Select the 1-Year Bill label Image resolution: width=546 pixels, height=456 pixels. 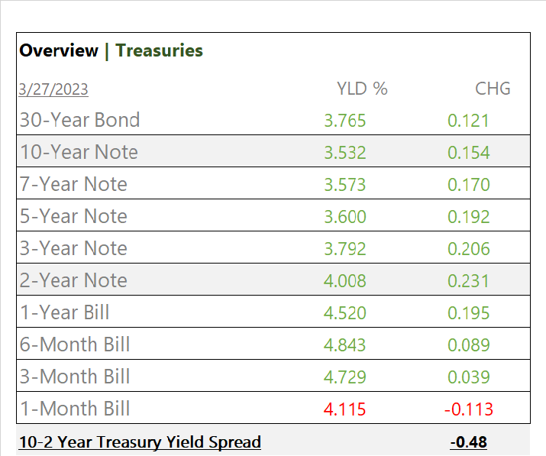[x=65, y=312]
